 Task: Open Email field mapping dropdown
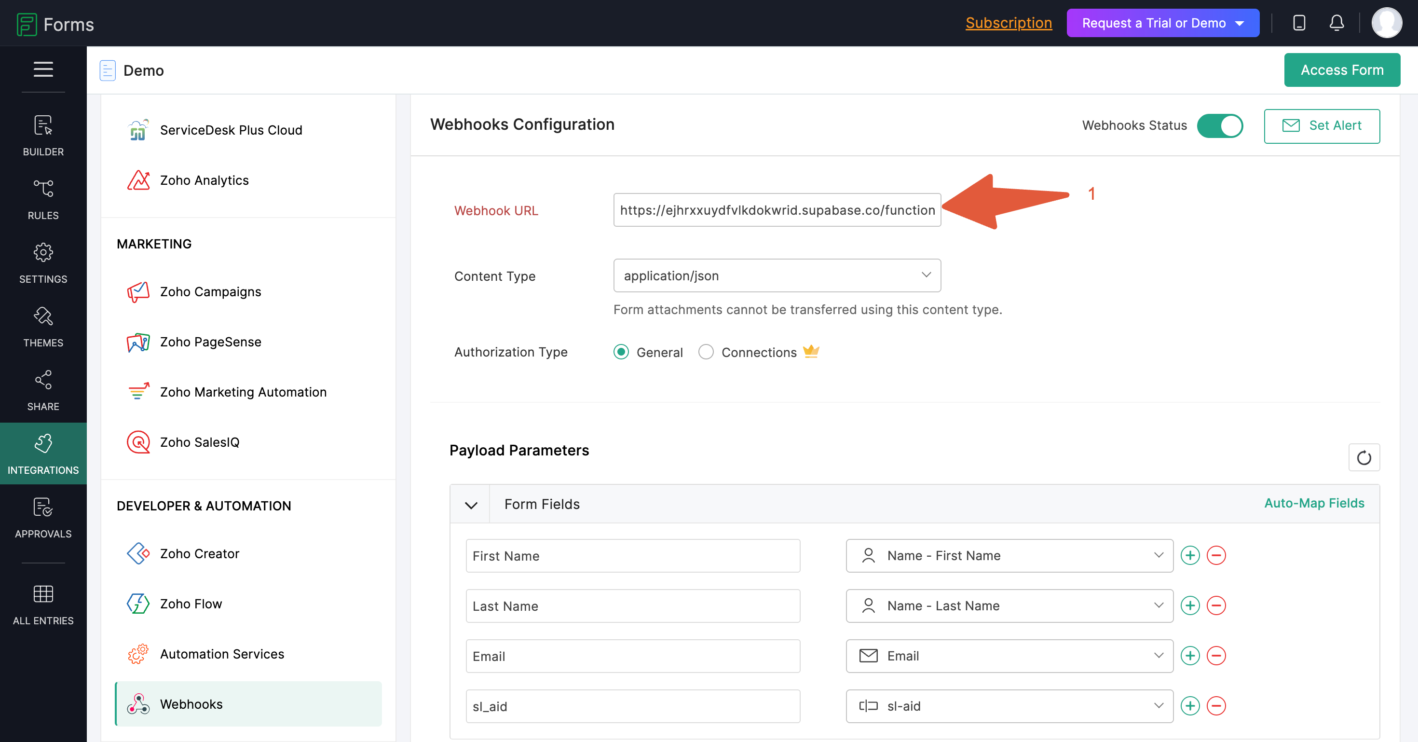(1009, 656)
